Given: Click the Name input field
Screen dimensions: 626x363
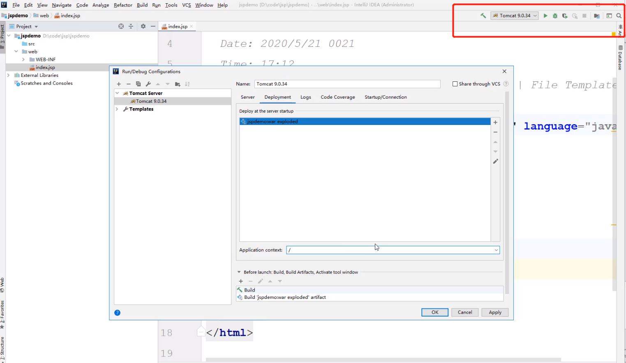Looking at the screenshot, I should click(347, 84).
